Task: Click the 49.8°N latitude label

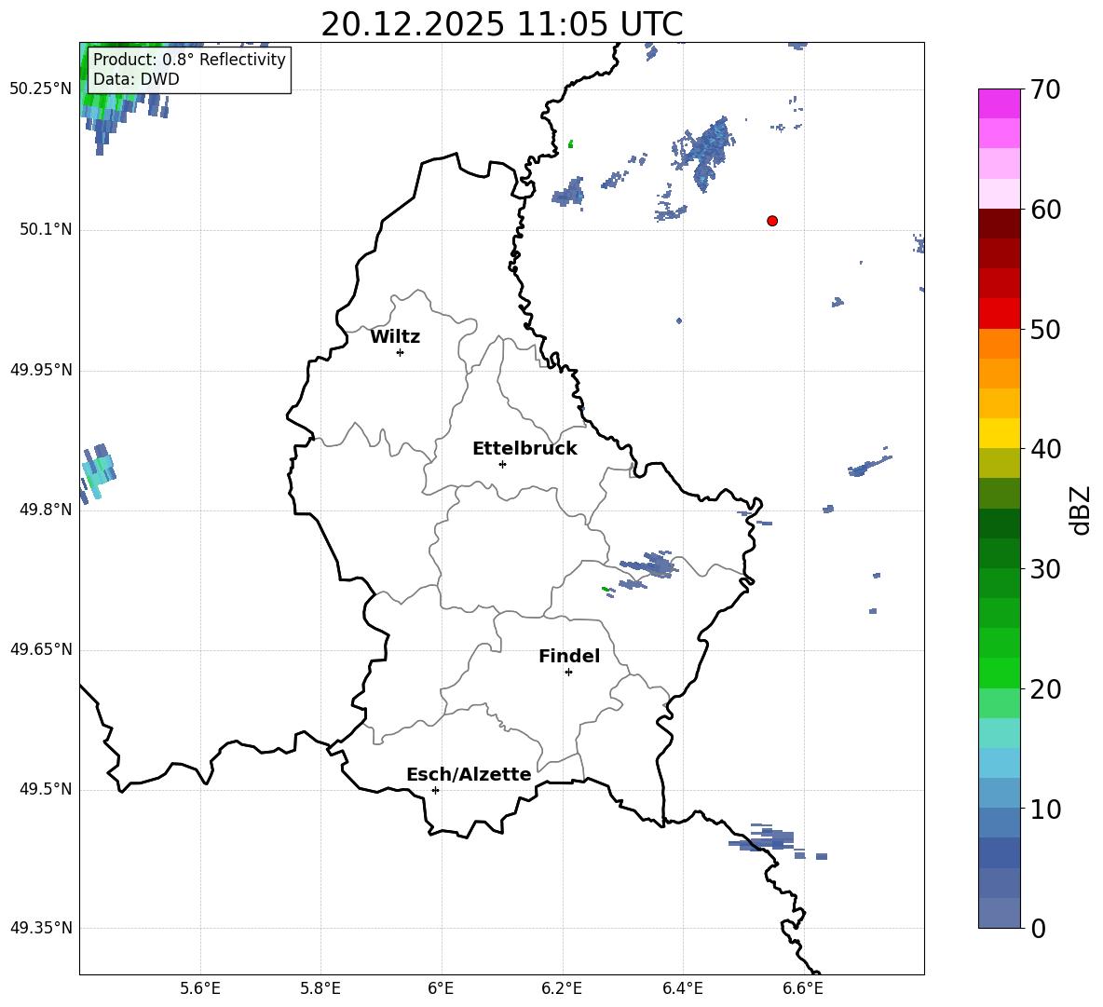Action: point(46,510)
